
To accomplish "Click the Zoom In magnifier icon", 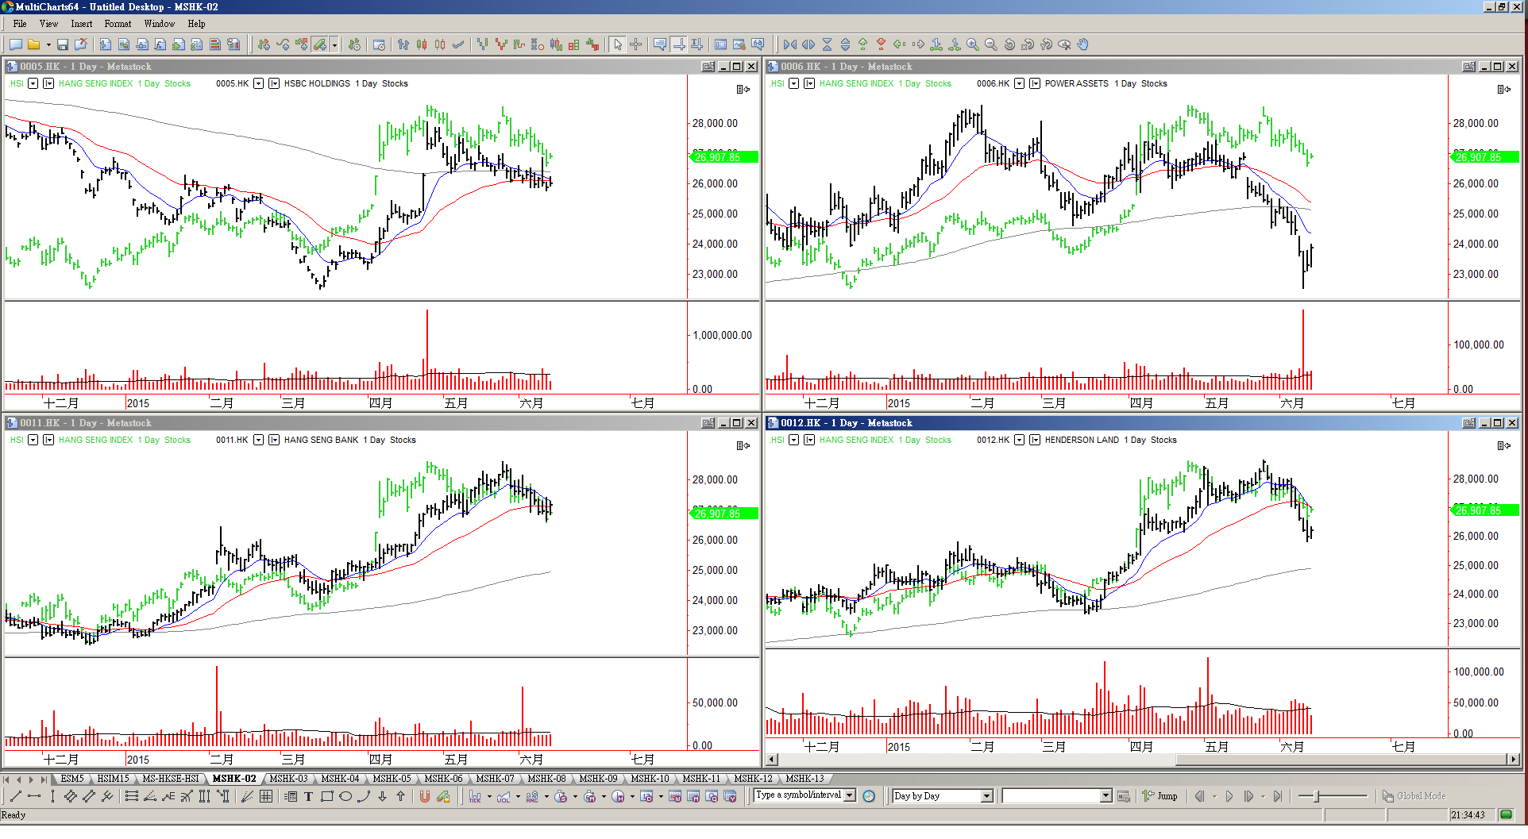I will [972, 45].
